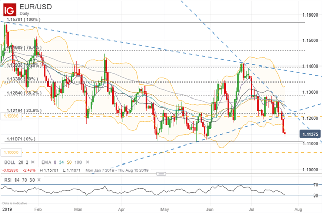Screen dimensions: 322x213
Task: Click the EMA indicator label
Action: coord(46,162)
